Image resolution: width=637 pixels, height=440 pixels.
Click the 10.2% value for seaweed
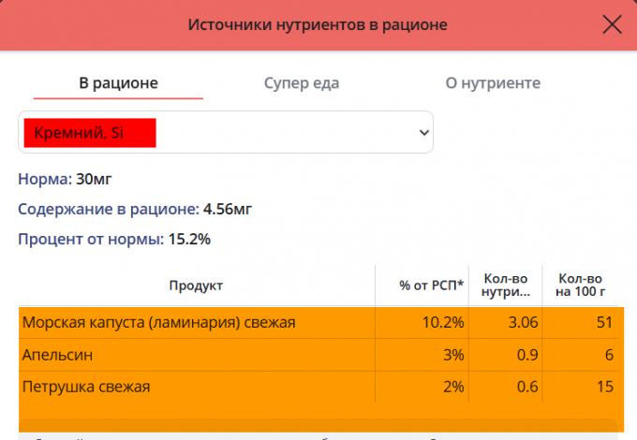pos(444,323)
